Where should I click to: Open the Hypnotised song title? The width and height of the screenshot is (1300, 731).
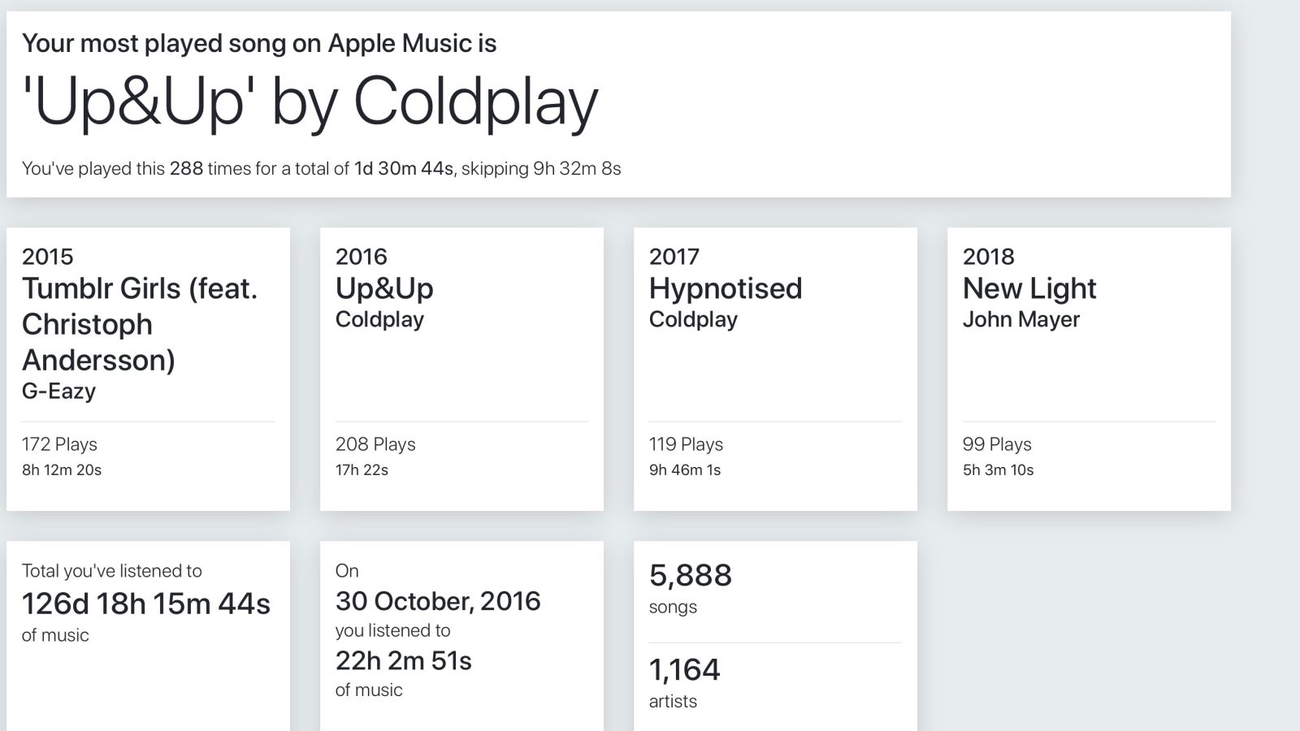tap(725, 288)
